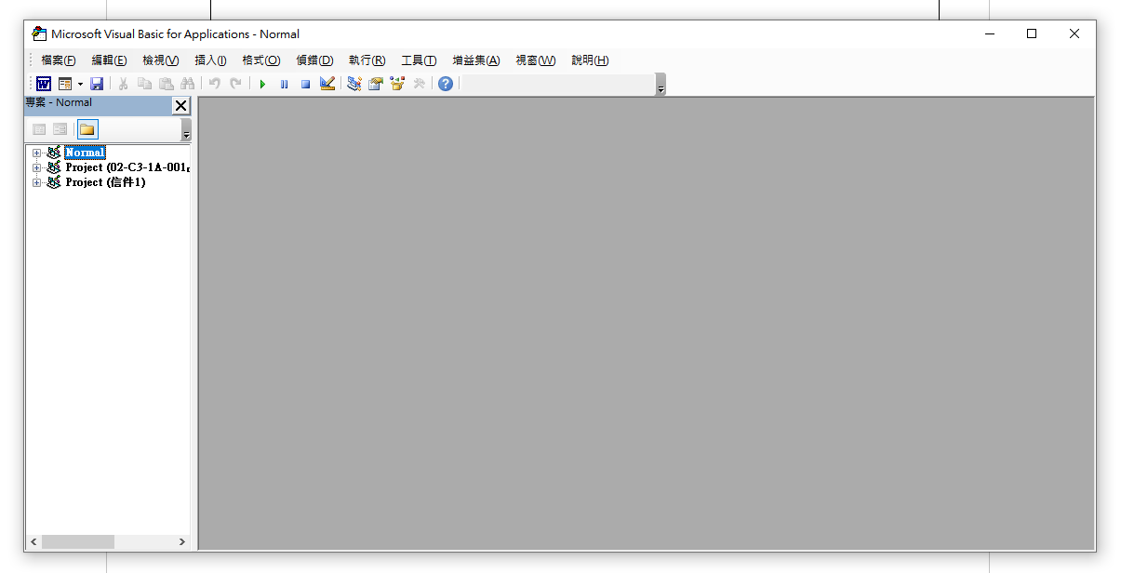Open Object Browser toolbar icon
The height and width of the screenshot is (573, 1121).
397,84
